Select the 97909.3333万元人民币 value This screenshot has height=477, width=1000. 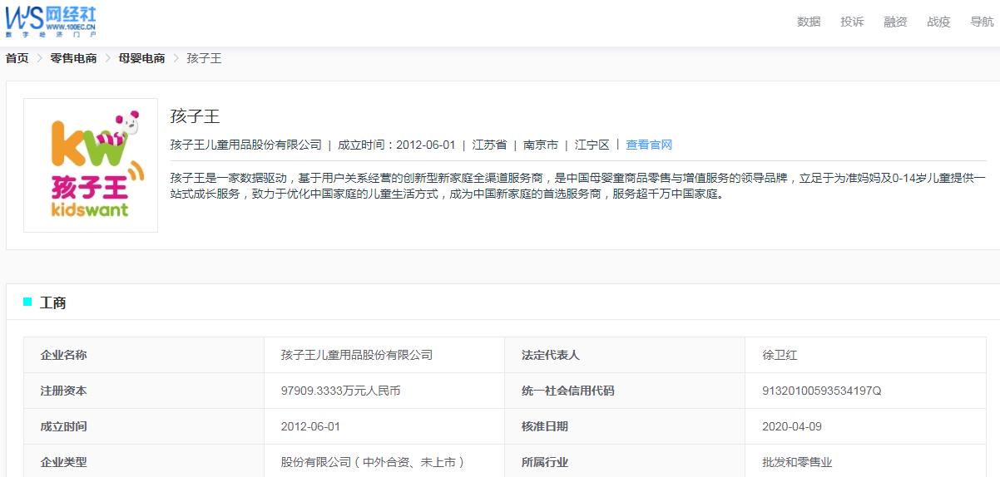pyautogui.click(x=340, y=391)
